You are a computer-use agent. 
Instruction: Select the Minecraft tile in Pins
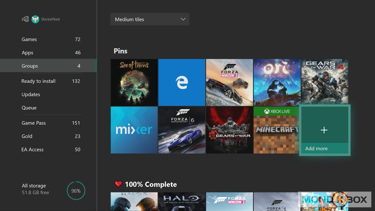276,130
